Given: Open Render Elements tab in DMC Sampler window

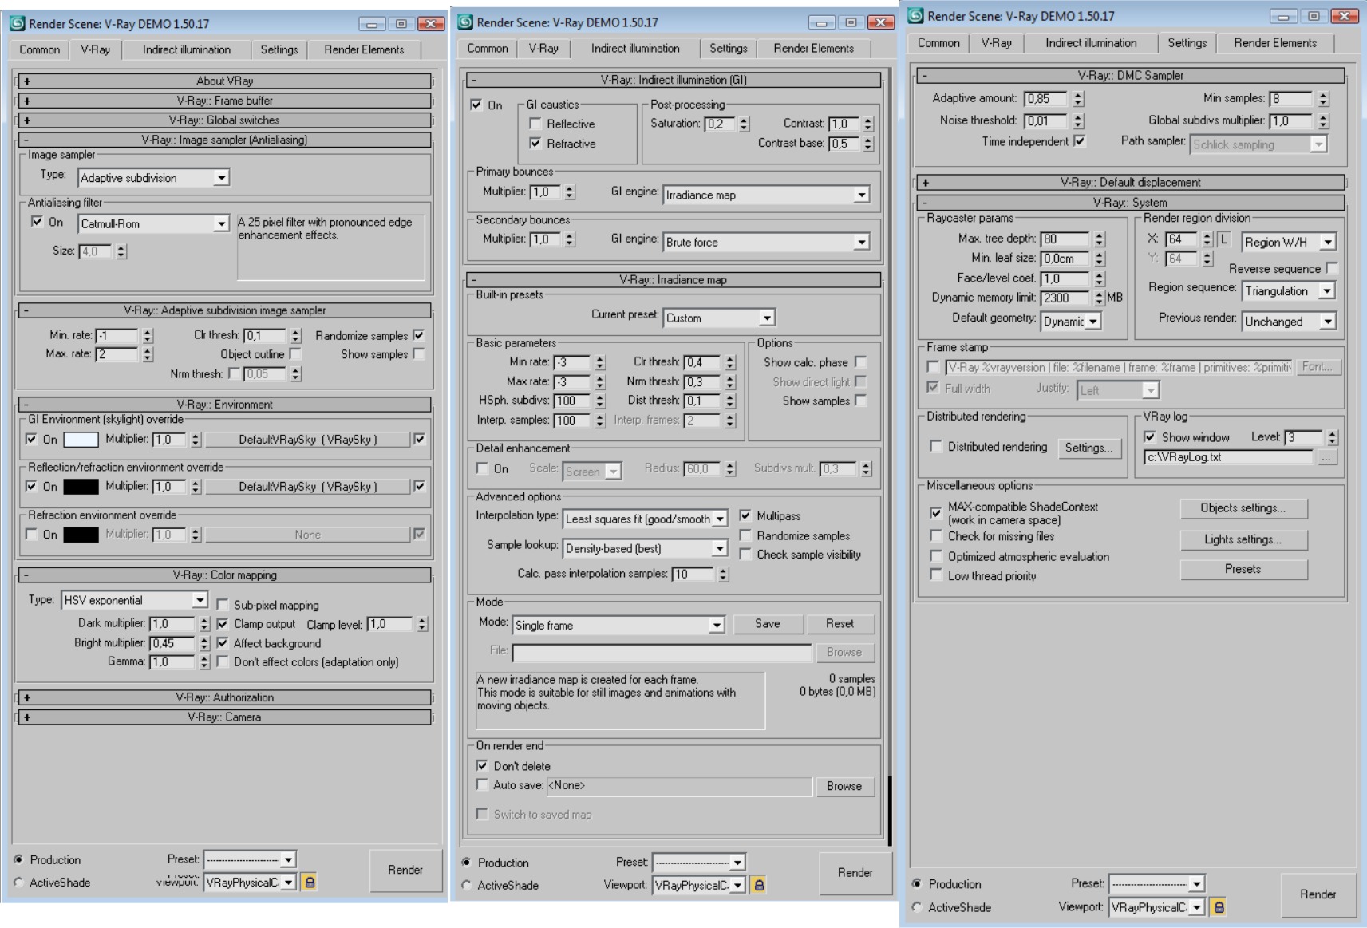Looking at the screenshot, I should tap(1274, 43).
